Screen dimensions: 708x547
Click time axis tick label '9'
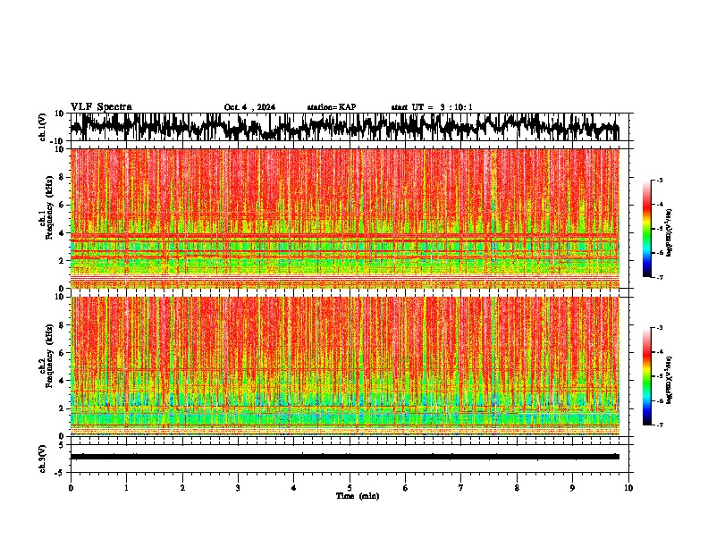[x=572, y=488]
